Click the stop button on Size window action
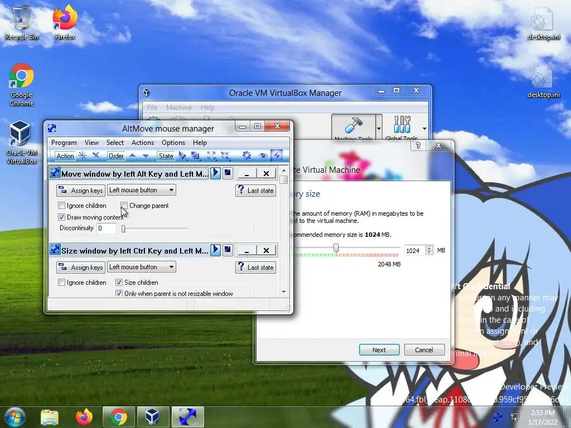The height and width of the screenshot is (428, 571). pyautogui.click(x=228, y=250)
